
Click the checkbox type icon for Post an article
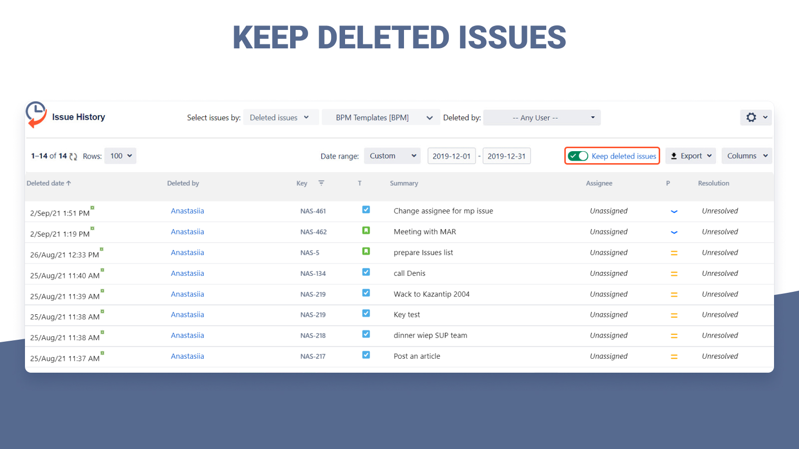click(366, 355)
